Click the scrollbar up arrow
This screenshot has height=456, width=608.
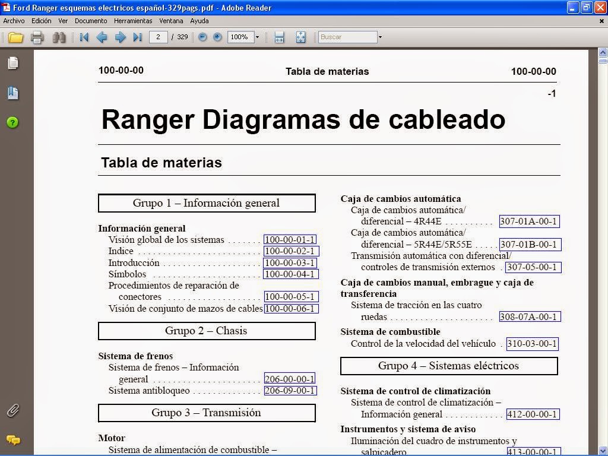tap(603, 52)
